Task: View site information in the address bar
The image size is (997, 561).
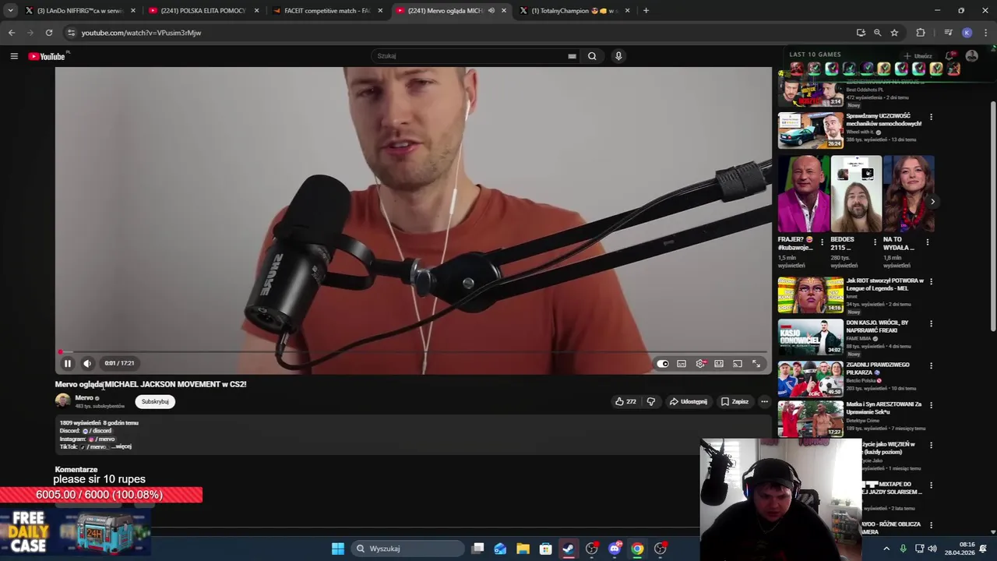Action: [72, 33]
